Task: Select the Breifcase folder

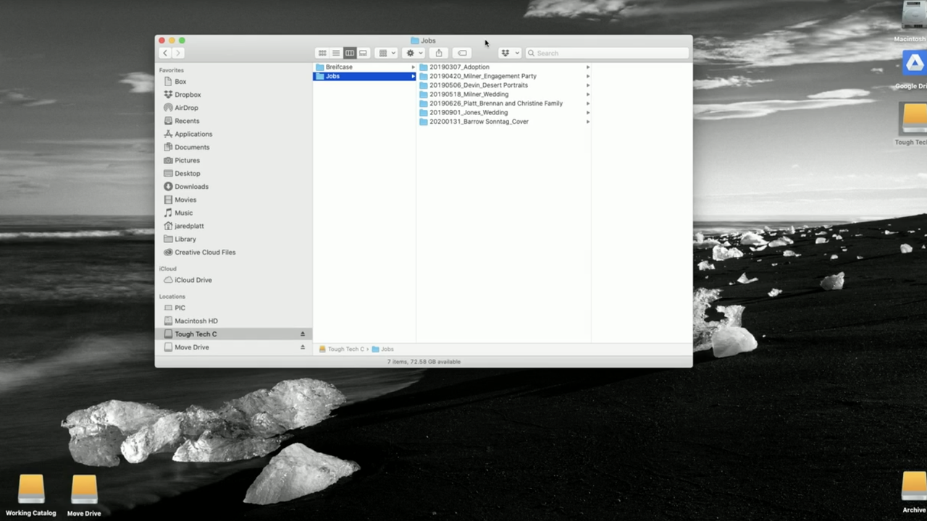Action: click(364, 67)
